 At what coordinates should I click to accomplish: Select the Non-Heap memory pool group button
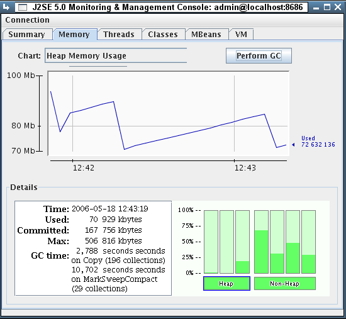click(285, 284)
